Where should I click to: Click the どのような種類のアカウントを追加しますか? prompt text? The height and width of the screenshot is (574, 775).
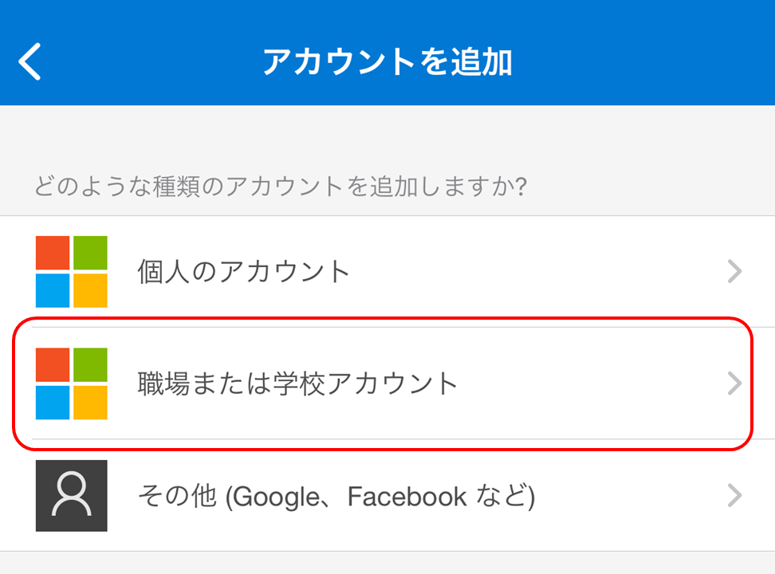pos(281,187)
